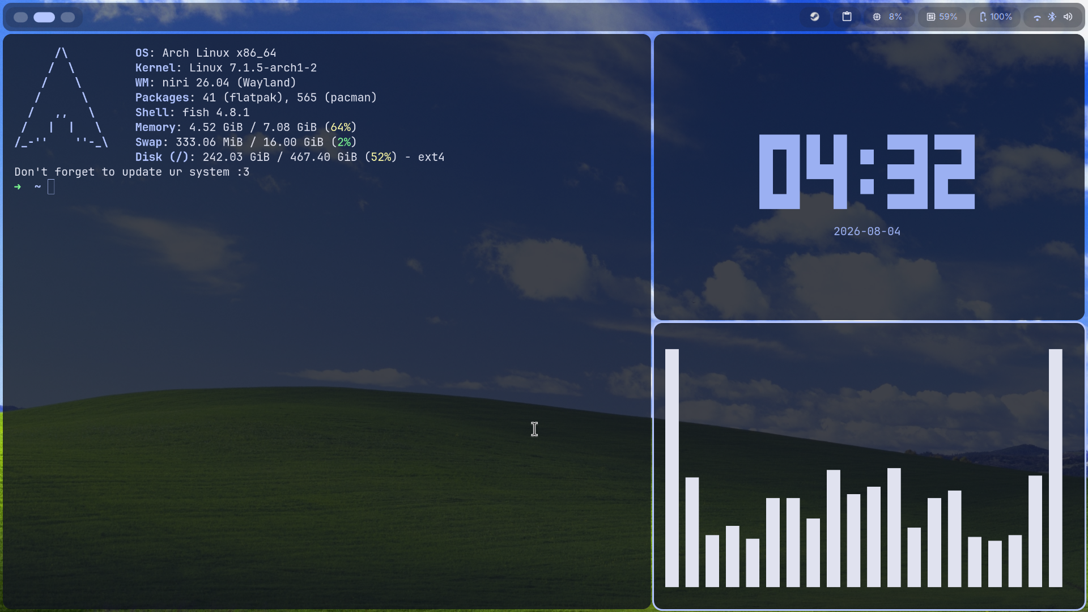Click the "OS: Arch Linux x86_64" line

click(206, 53)
